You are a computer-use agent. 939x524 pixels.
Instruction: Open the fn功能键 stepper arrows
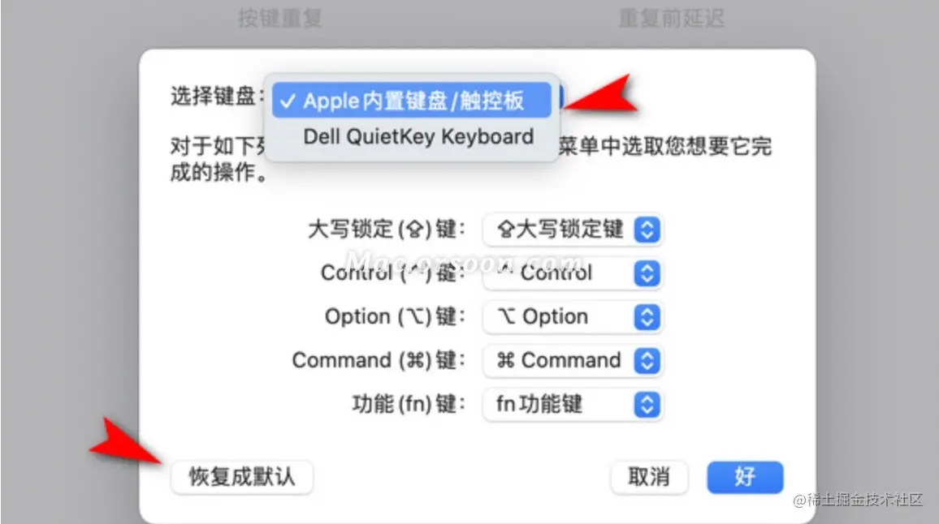click(x=647, y=405)
